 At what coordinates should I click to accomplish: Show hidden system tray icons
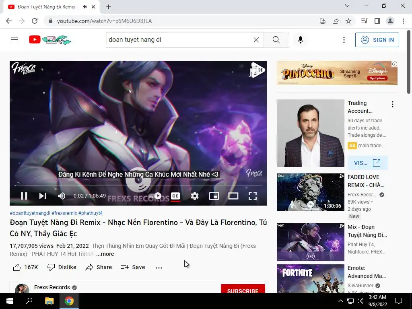(340, 301)
